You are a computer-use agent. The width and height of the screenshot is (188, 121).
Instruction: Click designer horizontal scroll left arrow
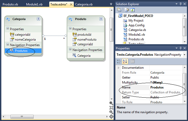pos(3,117)
